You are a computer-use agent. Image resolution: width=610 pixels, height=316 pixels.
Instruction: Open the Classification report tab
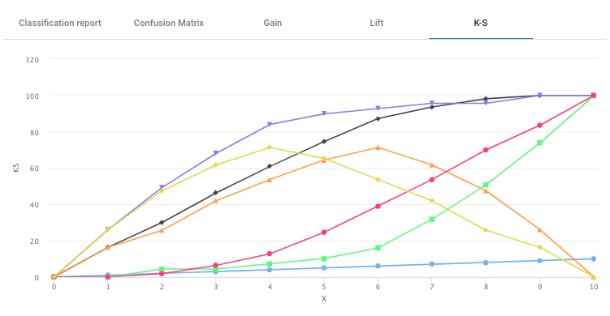tap(60, 23)
